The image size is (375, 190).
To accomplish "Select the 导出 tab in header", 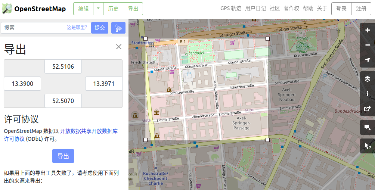I will (133, 9).
